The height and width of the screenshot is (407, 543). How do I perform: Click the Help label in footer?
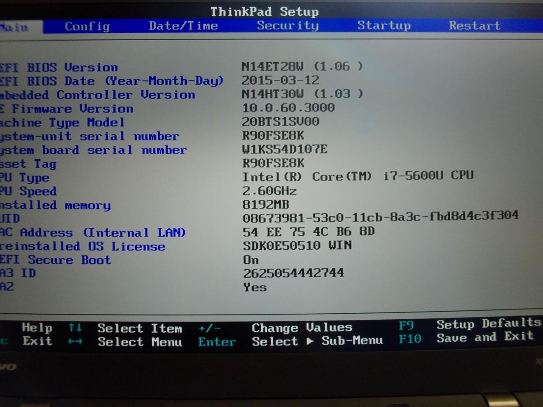tap(37, 327)
